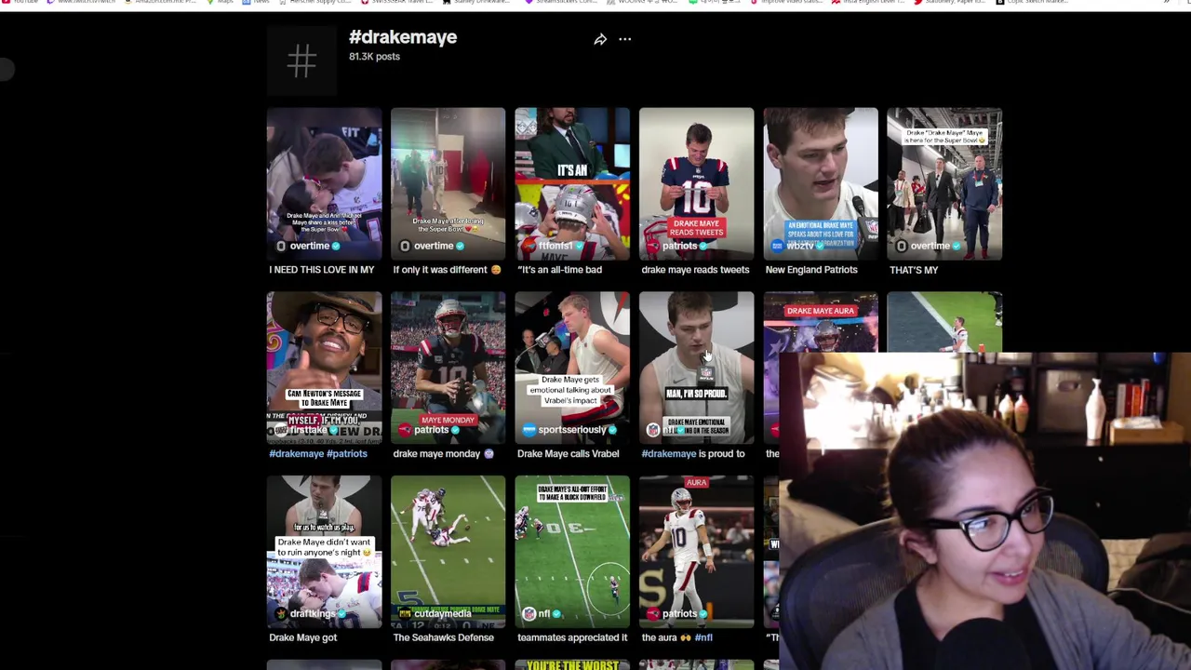Open the wbztv emotional Drake Maye video thumbnail
The width and height of the screenshot is (1191, 670).
(x=821, y=183)
